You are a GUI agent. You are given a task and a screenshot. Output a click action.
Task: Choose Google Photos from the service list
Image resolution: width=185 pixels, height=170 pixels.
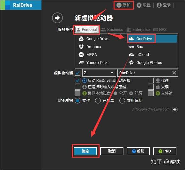145,63
